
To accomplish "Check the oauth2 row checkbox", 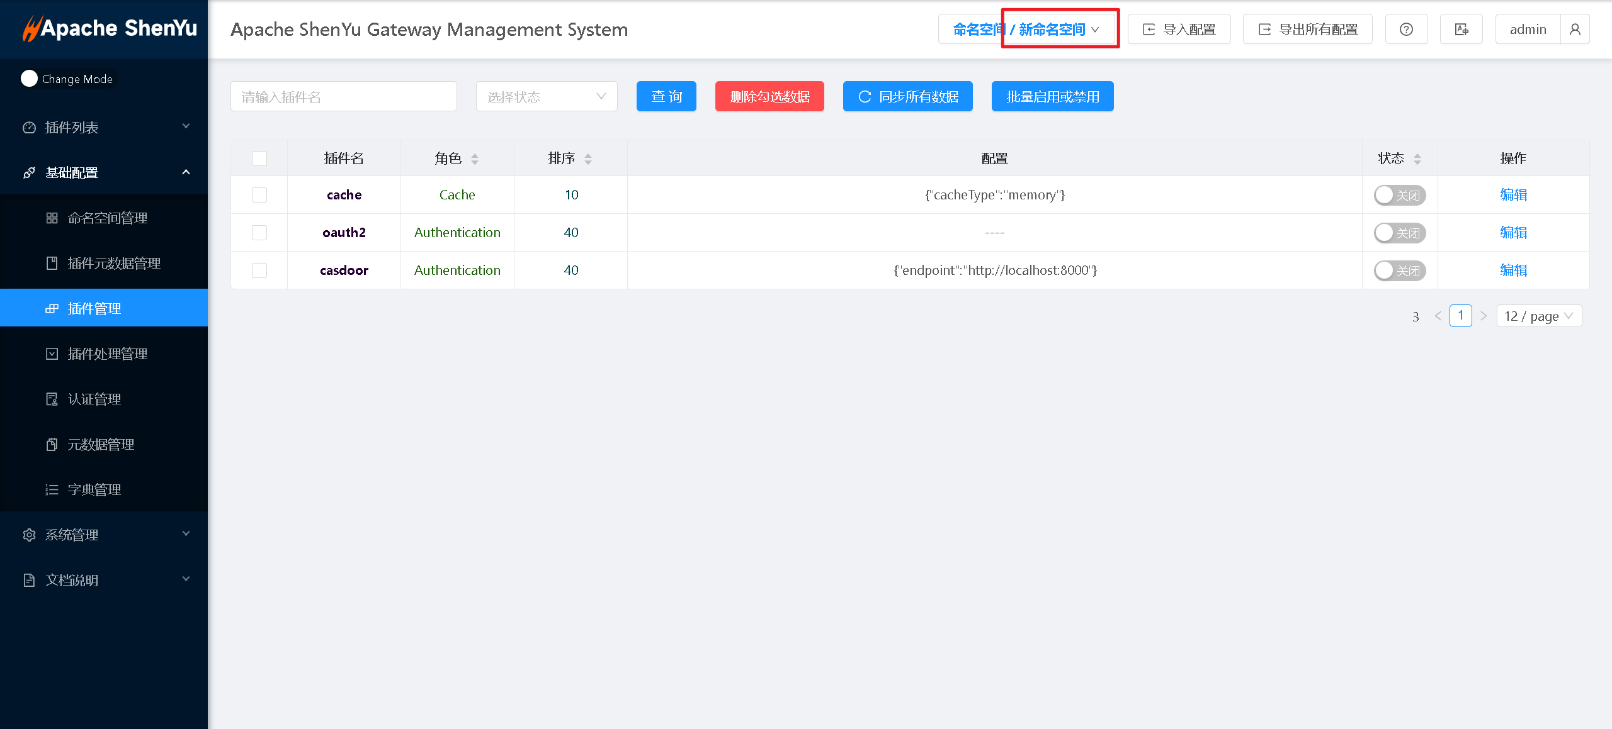I will (259, 233).
